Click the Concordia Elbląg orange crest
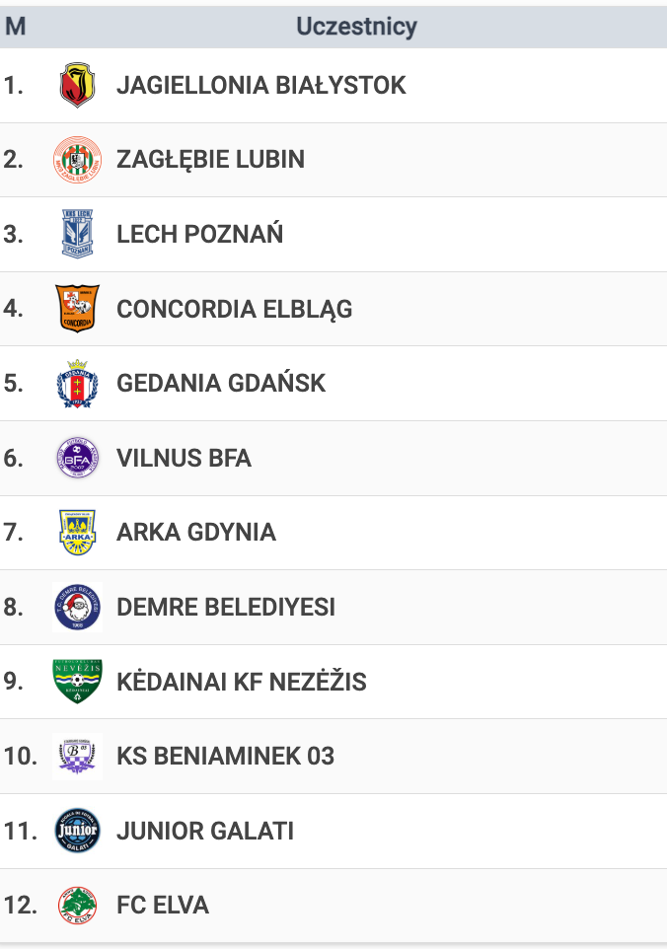Screen dimensions: 667x949 78,309
